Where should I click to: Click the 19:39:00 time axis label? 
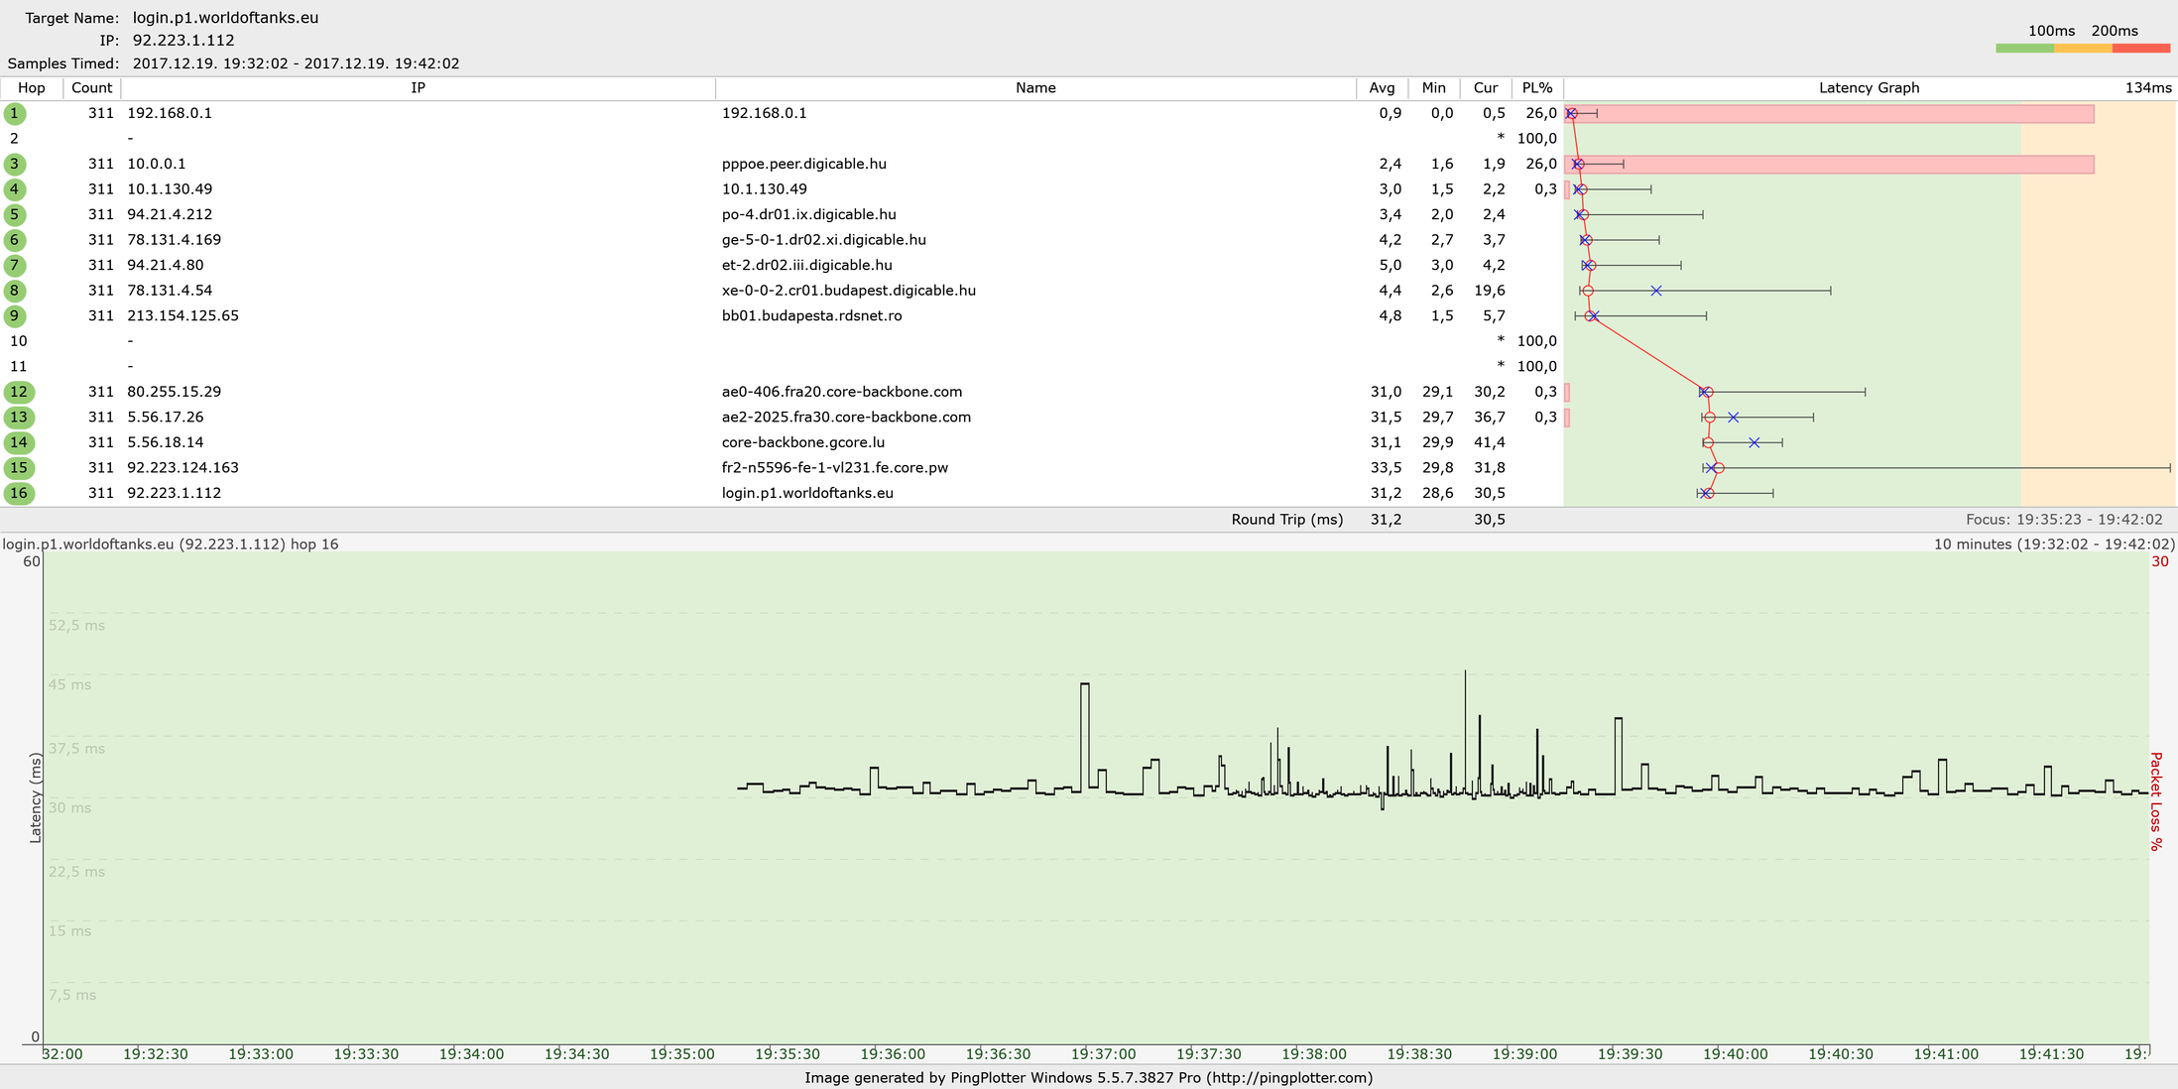1524,1054
